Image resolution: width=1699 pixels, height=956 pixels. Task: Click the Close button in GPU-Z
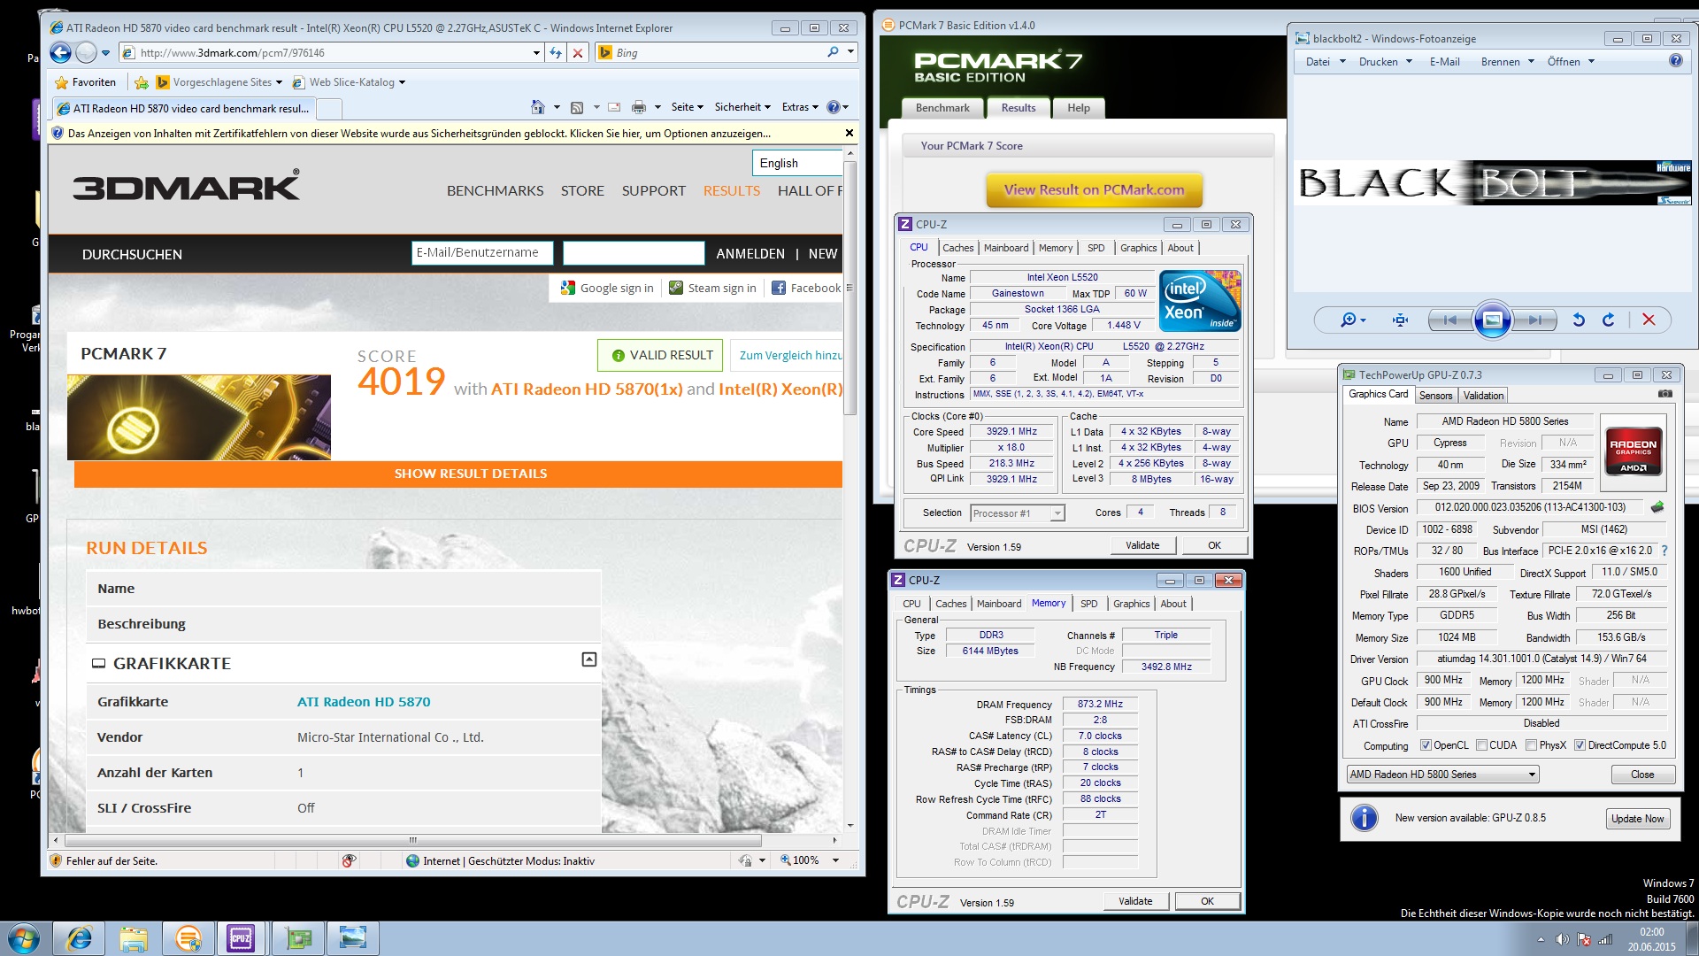[1642, 775]
